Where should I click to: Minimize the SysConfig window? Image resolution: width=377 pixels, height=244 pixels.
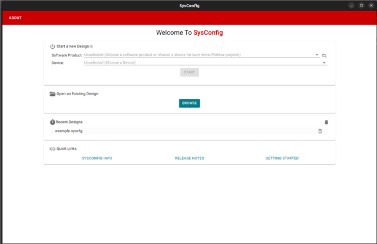tap(351, 5)
